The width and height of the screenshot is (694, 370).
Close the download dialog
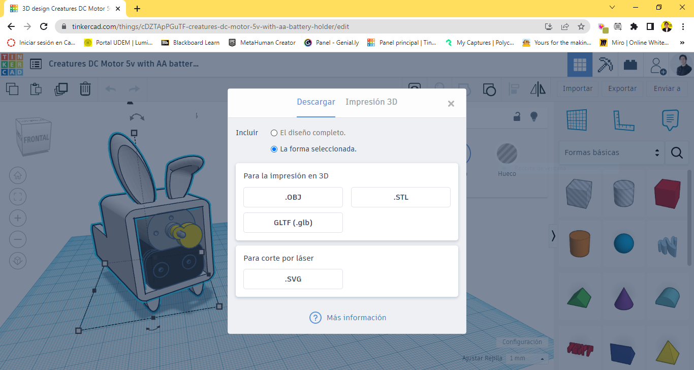point(451,104)
